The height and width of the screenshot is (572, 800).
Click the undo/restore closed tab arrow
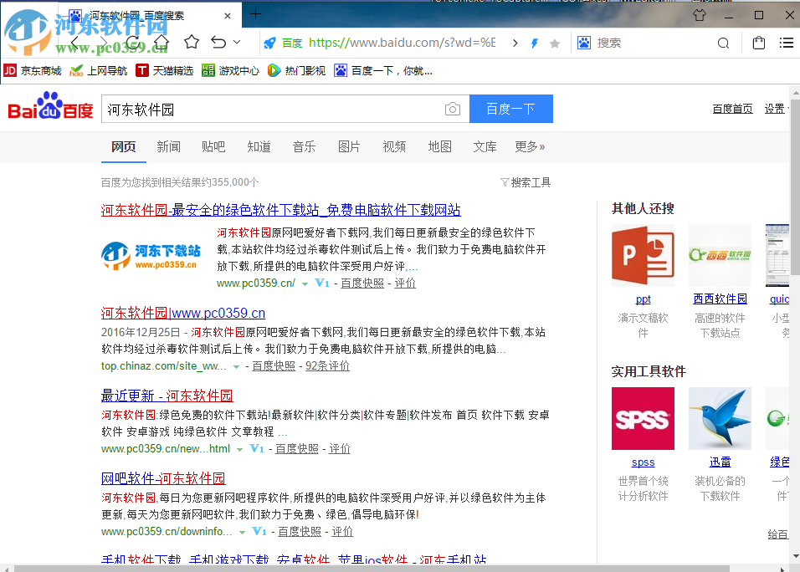[218, 42]
